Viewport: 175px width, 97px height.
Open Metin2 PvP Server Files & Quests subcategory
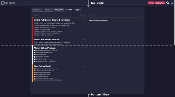[x=45, y=27]
